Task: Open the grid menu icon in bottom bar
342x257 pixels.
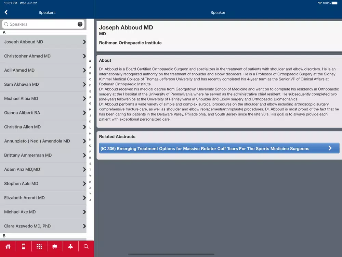Action: coord(39,246)
